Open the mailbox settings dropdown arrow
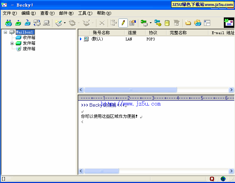 click(x=150, y=23)
